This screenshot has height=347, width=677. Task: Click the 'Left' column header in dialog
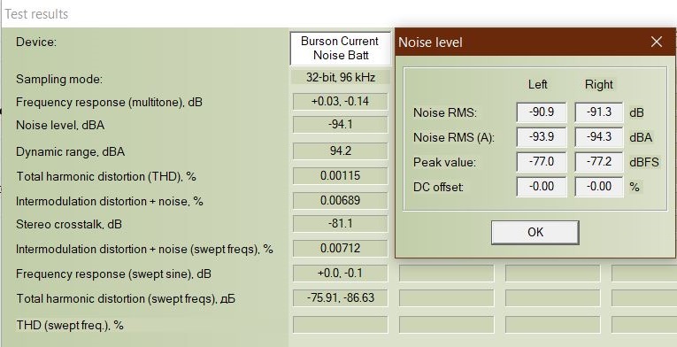click(537, 84)
